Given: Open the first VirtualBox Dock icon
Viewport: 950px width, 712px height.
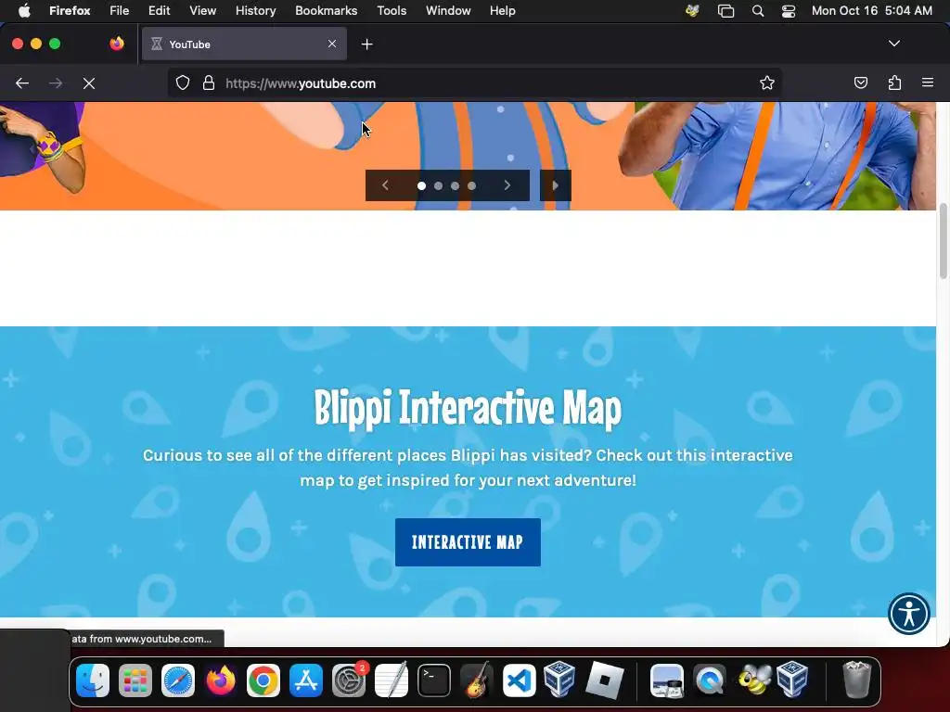Looking at the screenshot, I should 559,680.
